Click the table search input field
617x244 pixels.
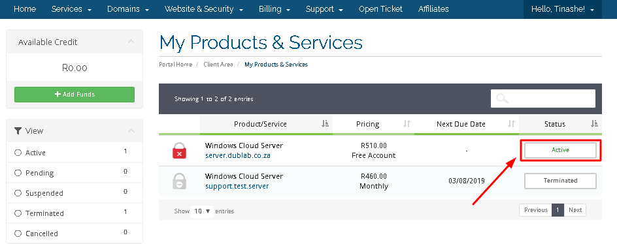[x=543, y=99]
